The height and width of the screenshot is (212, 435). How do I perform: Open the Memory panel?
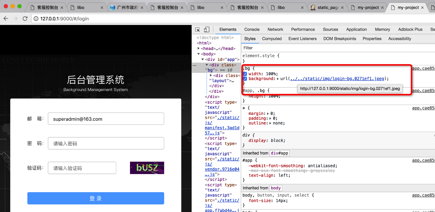pyautogui.click(x=382, y=29)
